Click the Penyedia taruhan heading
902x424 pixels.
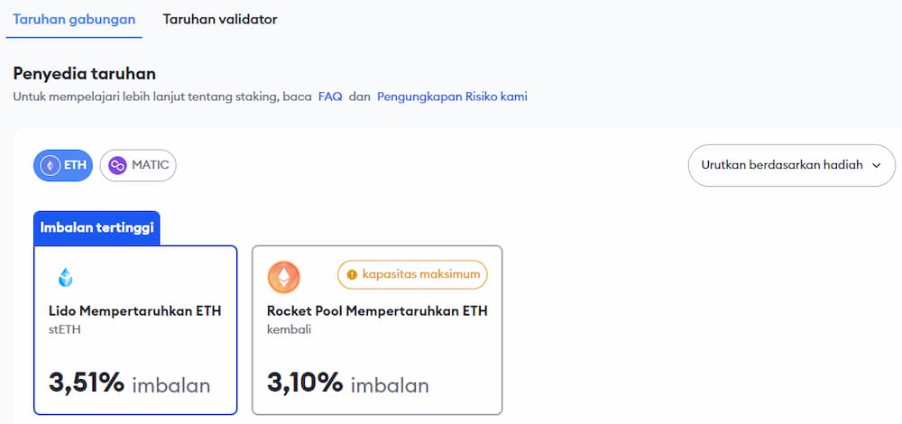[x=85, y=73]
